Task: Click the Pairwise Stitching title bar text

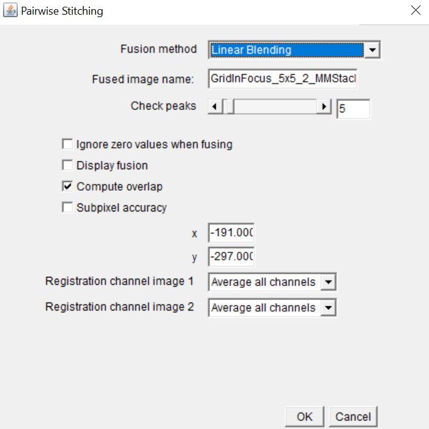Action: click(62, 11)
